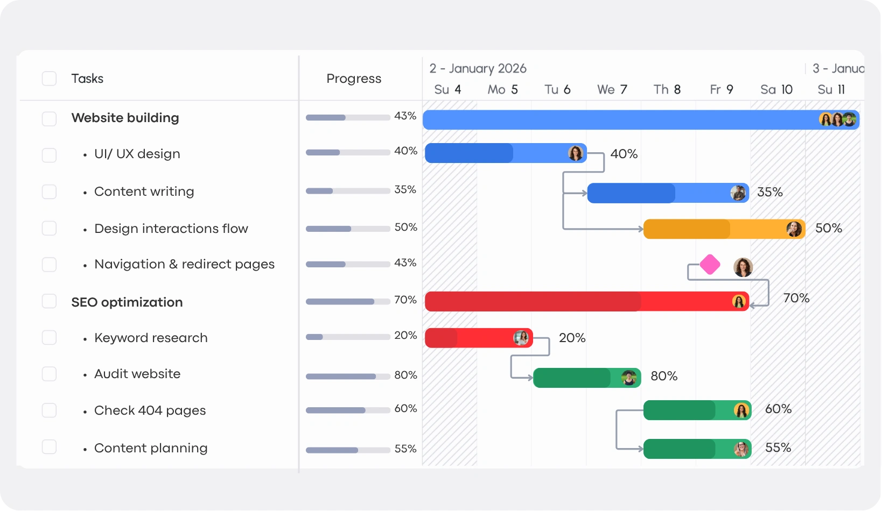
Task: Click Content writing progress bar at 35%
Action: pos(348,191)
